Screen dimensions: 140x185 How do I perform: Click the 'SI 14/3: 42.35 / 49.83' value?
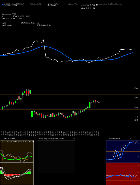[22, 16]
